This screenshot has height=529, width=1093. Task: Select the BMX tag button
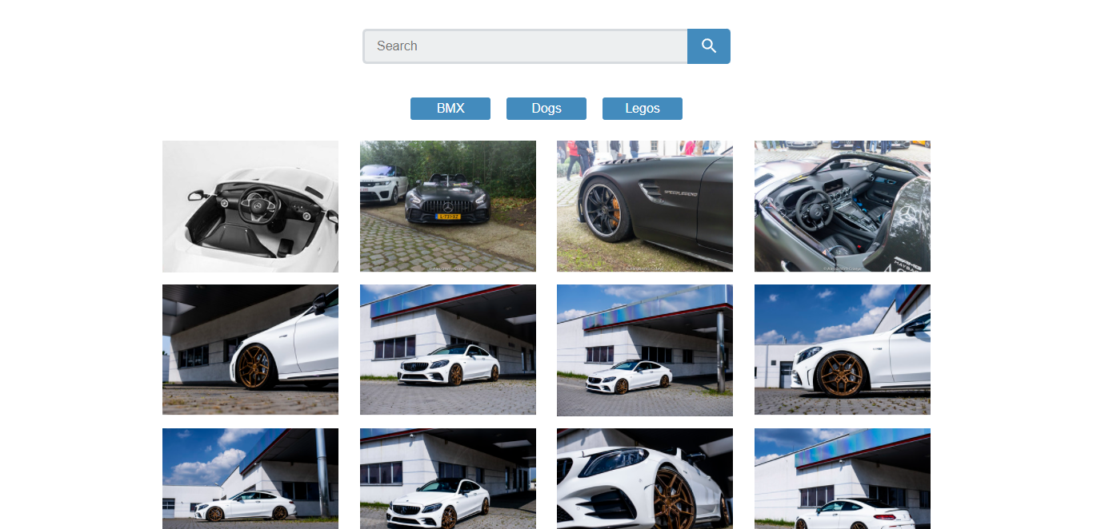tap(450, 109)
